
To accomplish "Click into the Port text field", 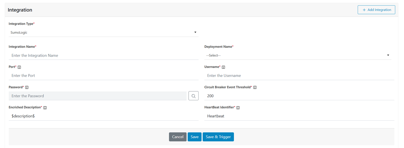I will (103, 75).
